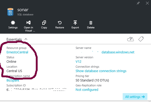Open the Settings gear icon
151x102 pixels.
pos(13,23)
